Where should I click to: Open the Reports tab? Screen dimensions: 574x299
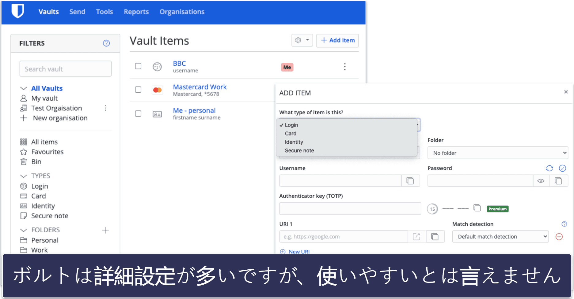136,12
